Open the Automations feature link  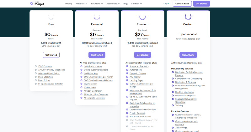tap(136, 70)
